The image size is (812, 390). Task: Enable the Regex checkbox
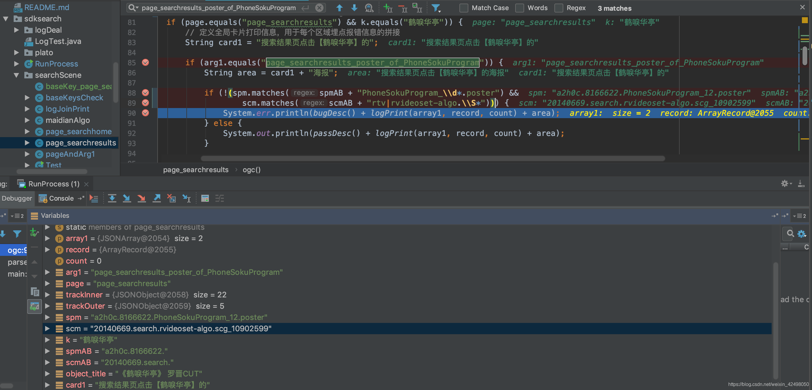click(x=559, y=8)
